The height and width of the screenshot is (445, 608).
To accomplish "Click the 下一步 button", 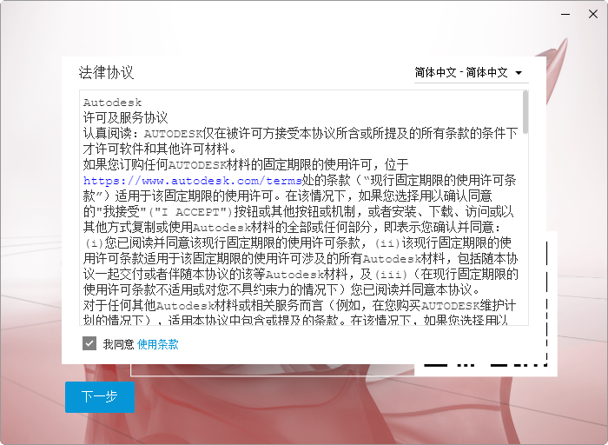I will click(100, 397).
